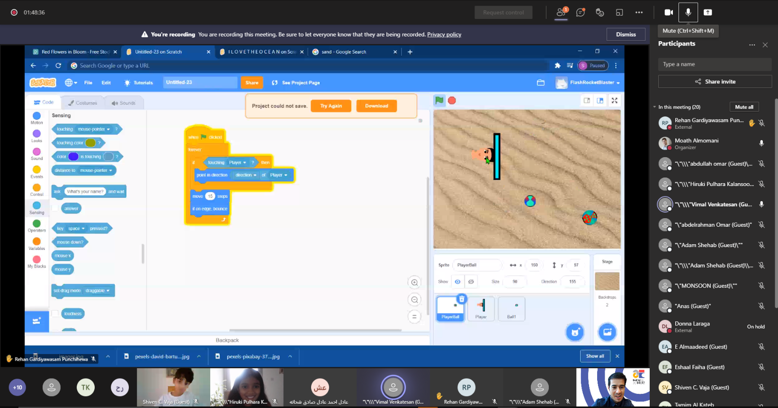
Task: Switch to the Costumes tab
Action: tap(83, 103)
